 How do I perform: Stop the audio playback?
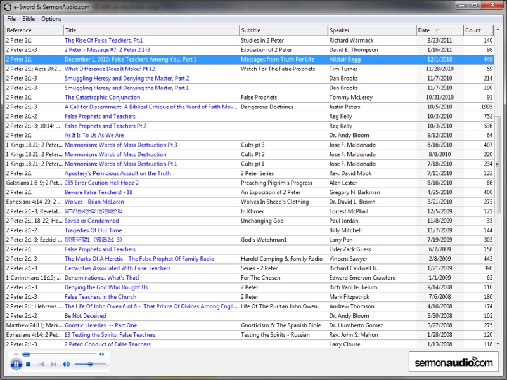tap(29, 364)
